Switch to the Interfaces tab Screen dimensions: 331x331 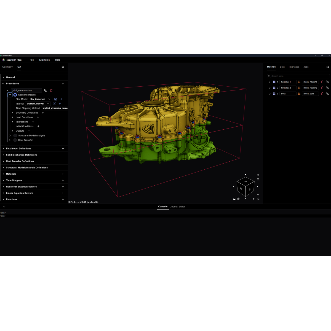tap(294, 67)
